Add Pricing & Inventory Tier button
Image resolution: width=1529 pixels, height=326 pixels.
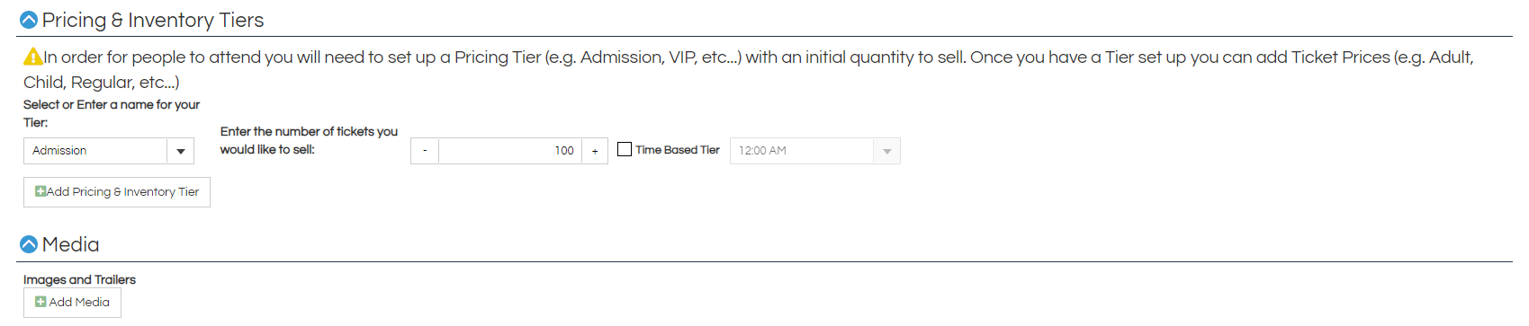click(117, 192)
